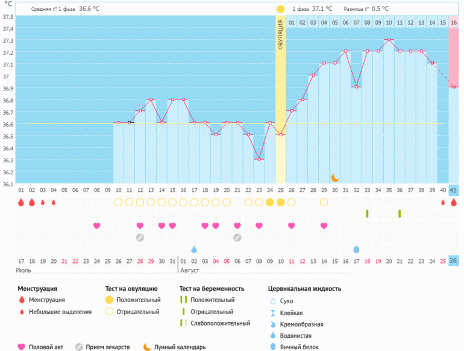Screen dimensions: 464x351
Task: Click the pregnancy test mark on cycle day 36
Action: click(x=399, y=213)
